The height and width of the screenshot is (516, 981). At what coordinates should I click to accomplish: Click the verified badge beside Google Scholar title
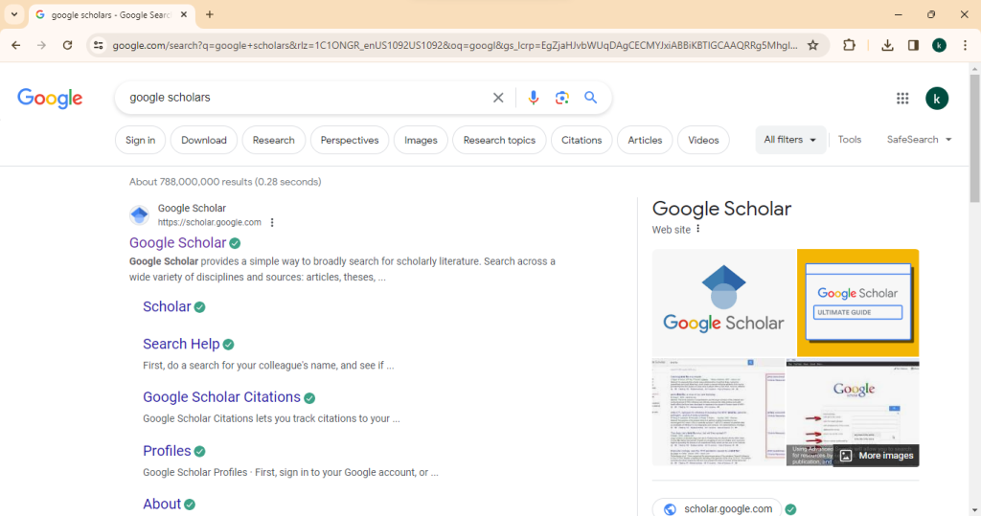pos(236,243)
